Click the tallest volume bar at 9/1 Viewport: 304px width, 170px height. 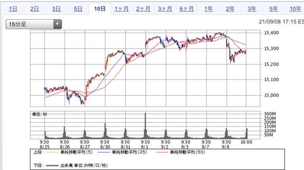(146, 125)
